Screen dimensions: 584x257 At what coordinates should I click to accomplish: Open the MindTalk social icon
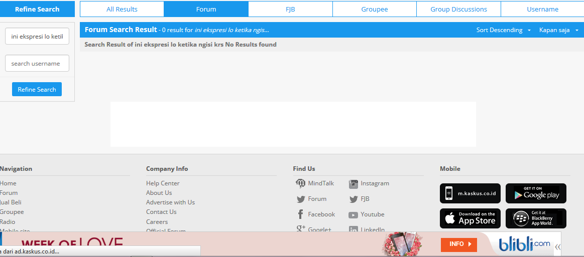click(x=301, y=183)
